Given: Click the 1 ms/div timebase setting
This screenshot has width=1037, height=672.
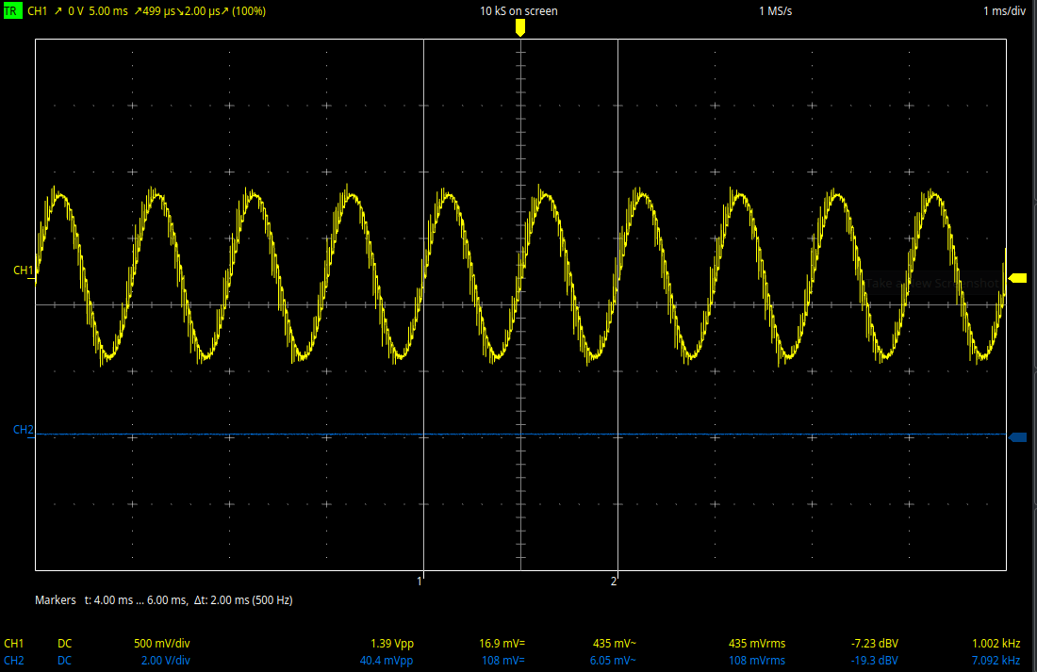Looking at the screenshot, I should pyautogui.click(x=1004, y=11).
